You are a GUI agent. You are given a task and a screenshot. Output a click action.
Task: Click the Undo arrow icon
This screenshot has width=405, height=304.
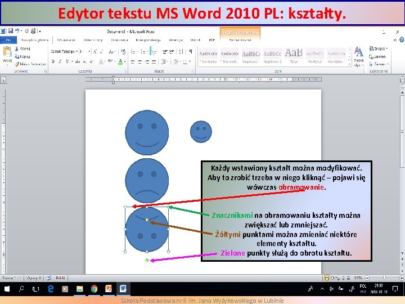click(17, 31)
